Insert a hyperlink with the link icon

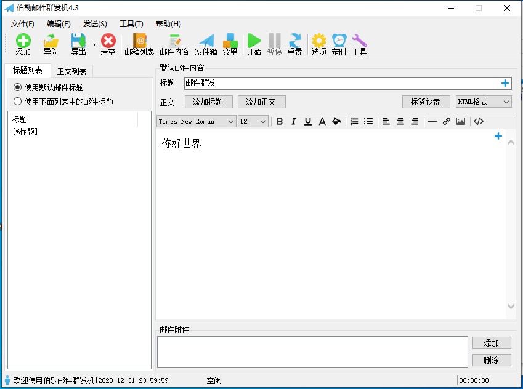point(446,122)
